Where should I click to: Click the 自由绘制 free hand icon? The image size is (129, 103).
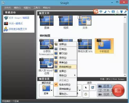[x=56, y=67]
